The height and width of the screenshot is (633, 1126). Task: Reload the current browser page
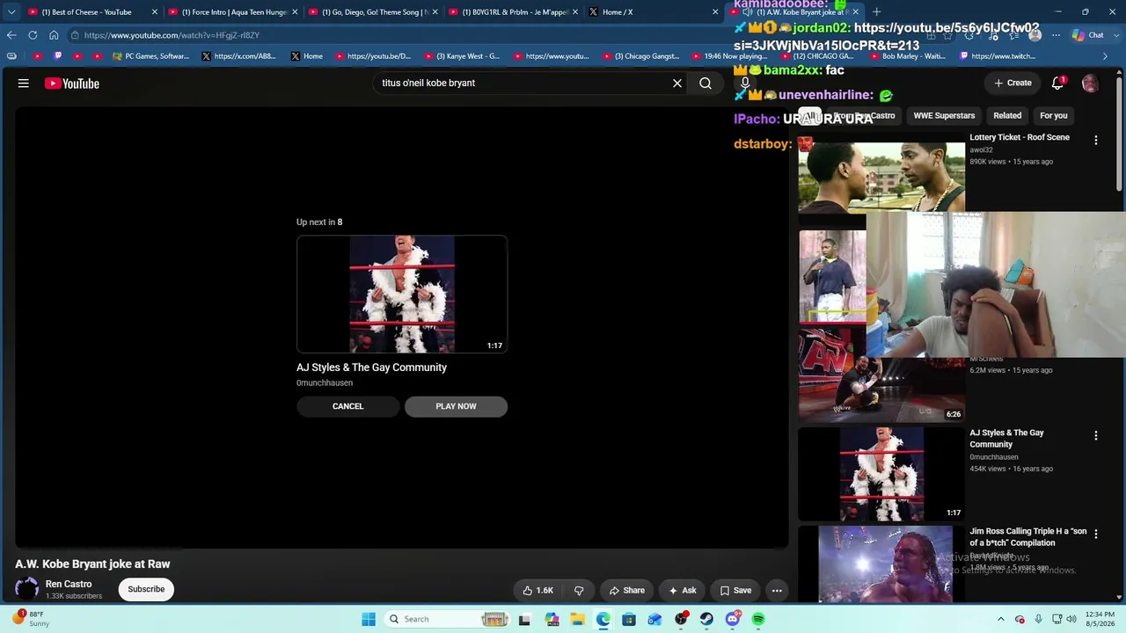pos(33,35)
